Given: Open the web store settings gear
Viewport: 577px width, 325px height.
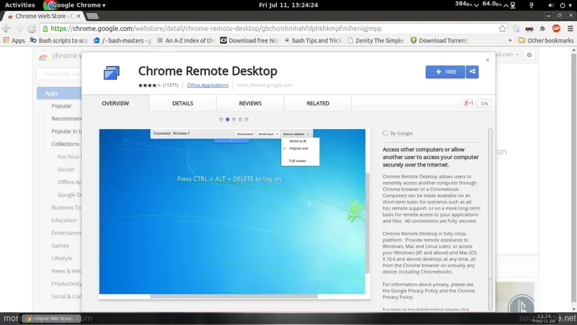Looking at the screenshot, I should [x=529, y=55].
